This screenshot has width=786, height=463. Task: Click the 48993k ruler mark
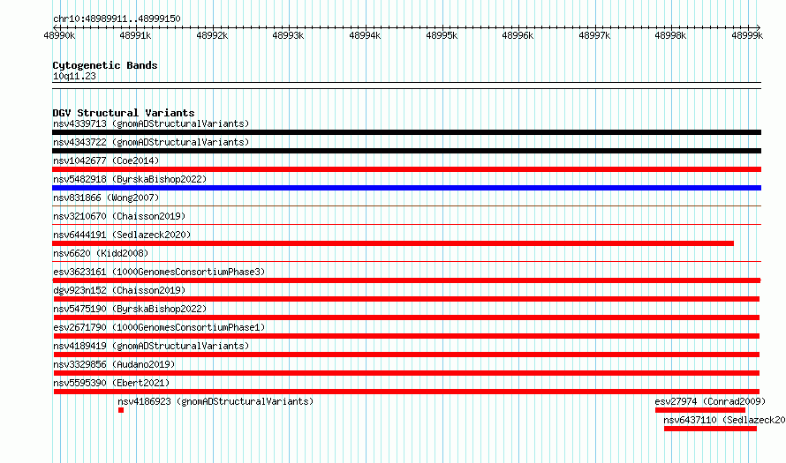(288, 35)
